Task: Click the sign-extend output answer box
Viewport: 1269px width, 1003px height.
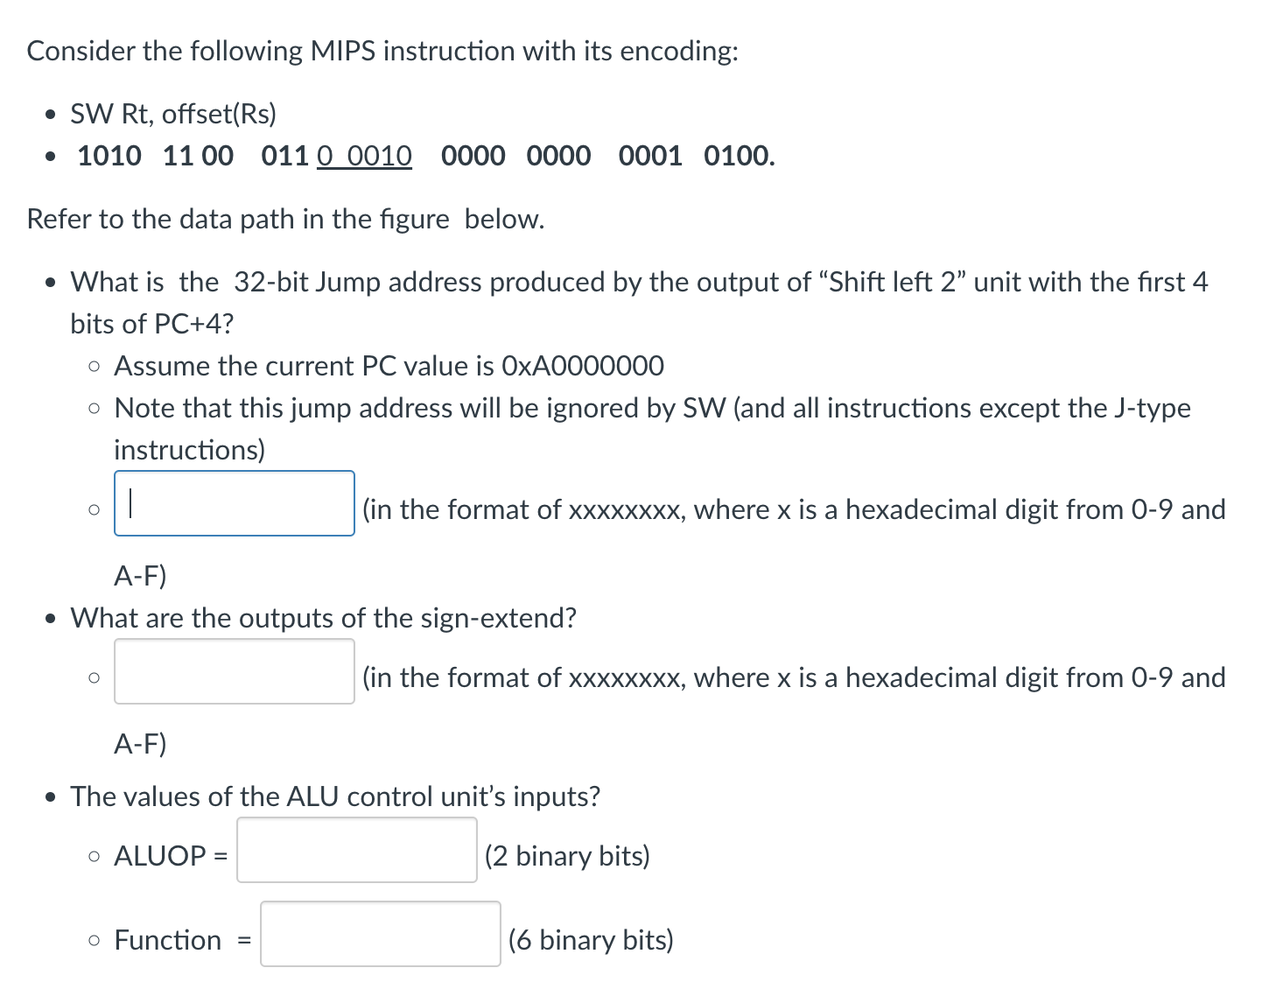Action: 234,673
